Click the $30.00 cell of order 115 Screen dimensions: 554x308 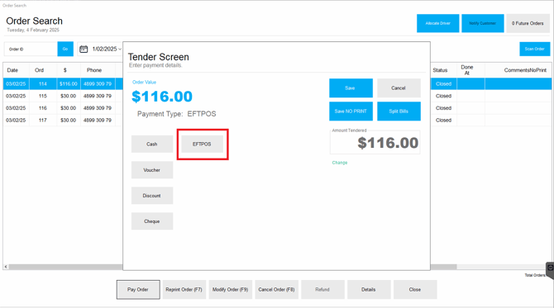(x=68, y=96)
